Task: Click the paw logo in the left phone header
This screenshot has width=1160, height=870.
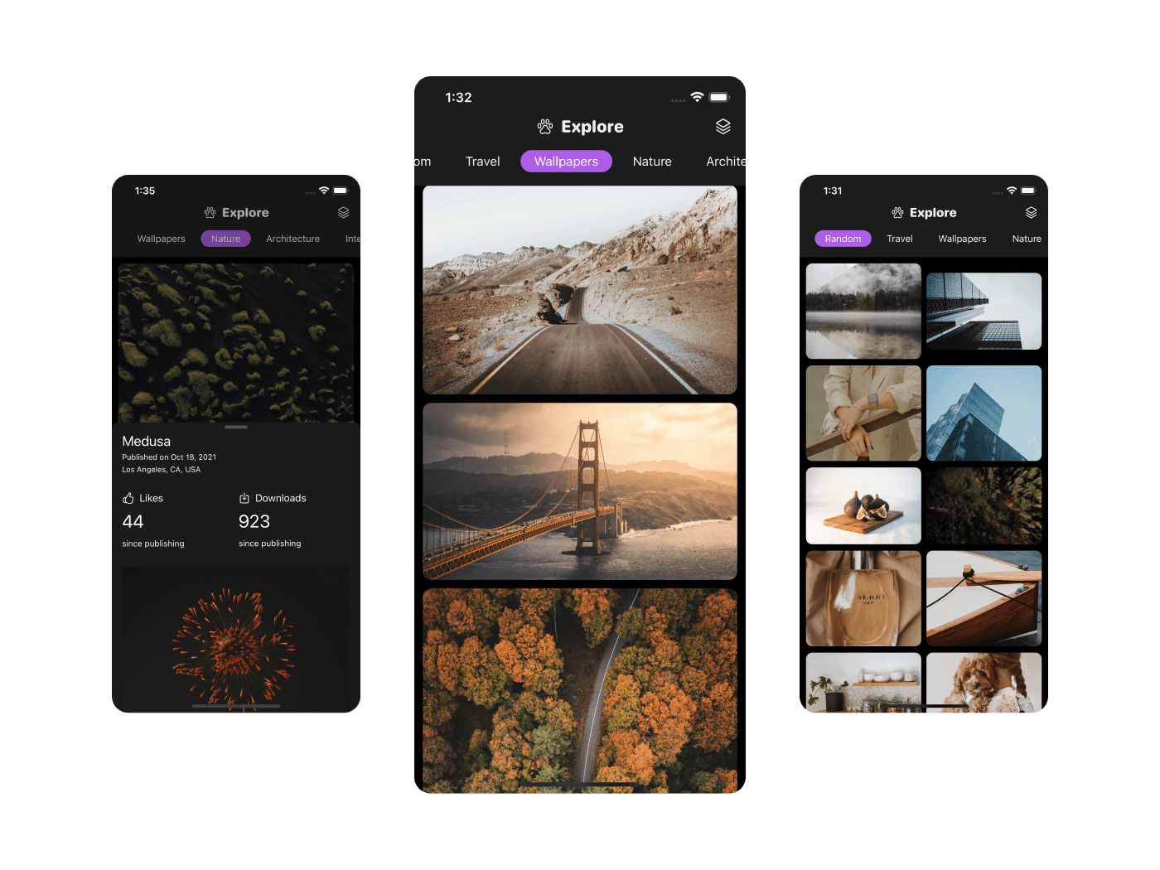Action: click(210, 213)
